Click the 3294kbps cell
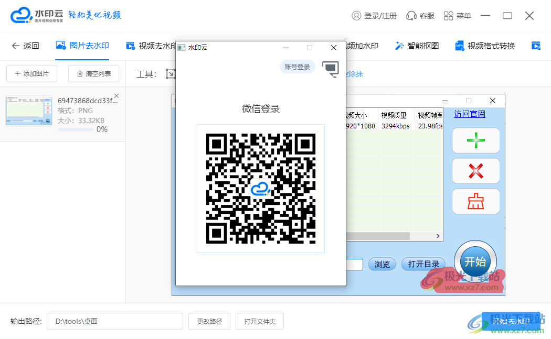Image resolution: width=551 pixels, height=339 pixels. click(396, 126)
